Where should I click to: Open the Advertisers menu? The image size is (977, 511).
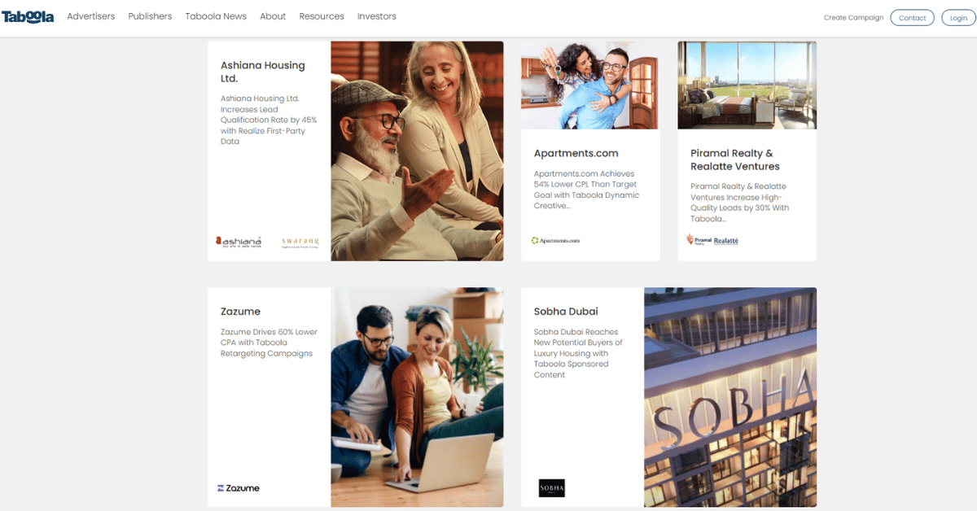[91, 16]
